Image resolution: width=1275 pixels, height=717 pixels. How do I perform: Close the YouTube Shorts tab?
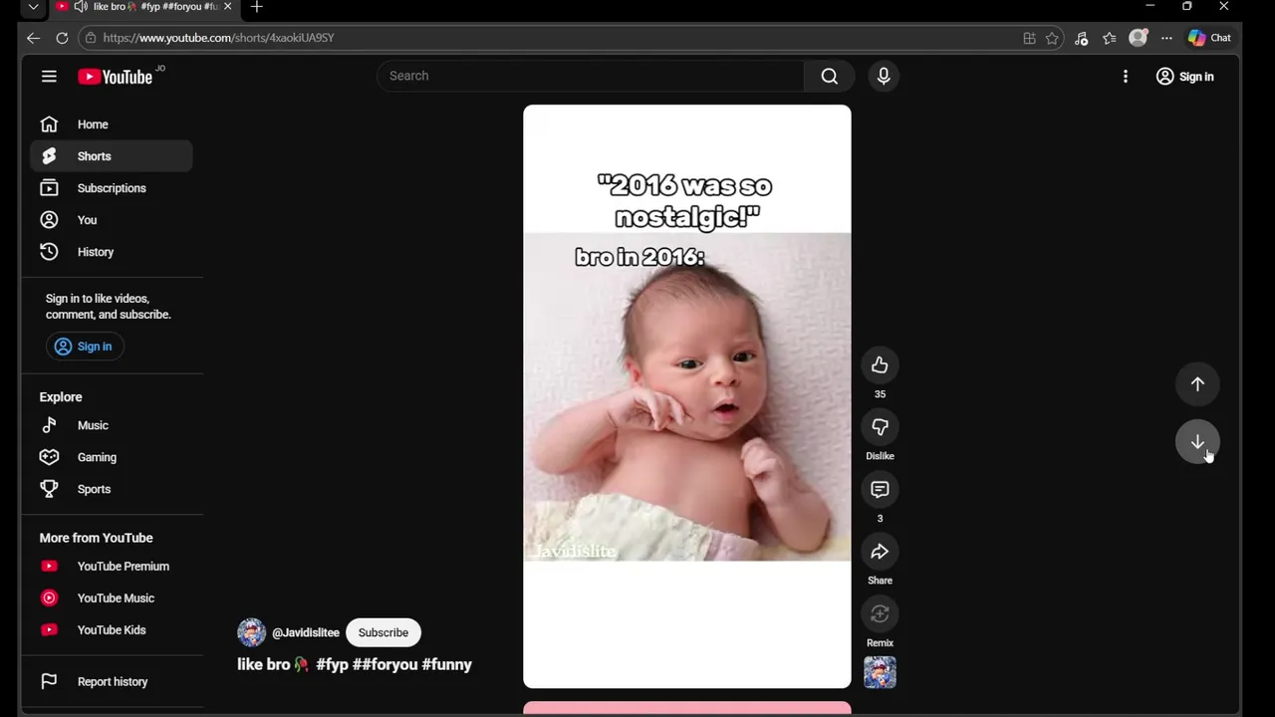(227, 7)
